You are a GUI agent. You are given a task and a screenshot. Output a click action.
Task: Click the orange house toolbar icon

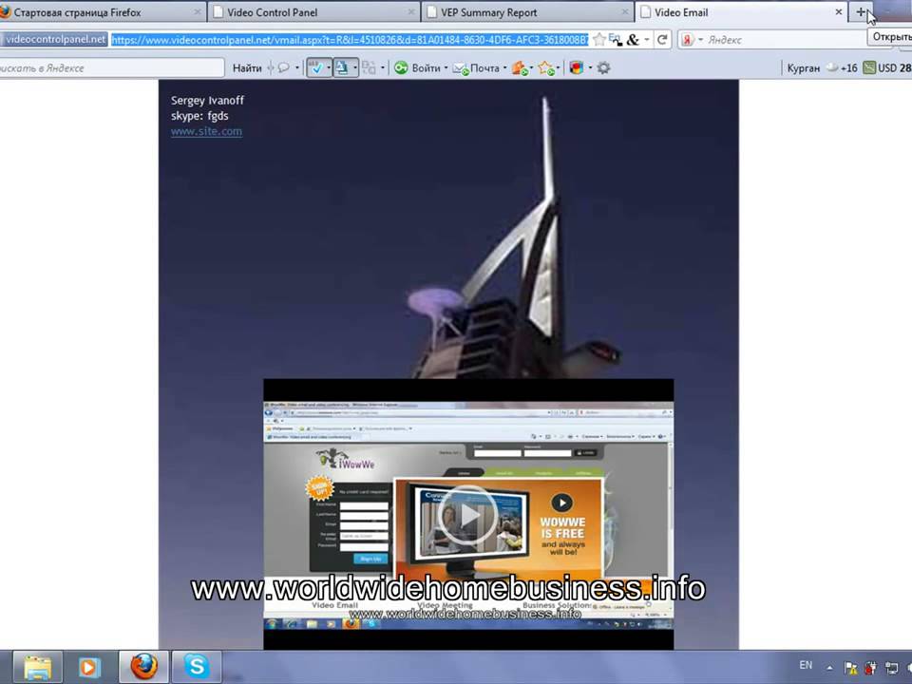520,68
